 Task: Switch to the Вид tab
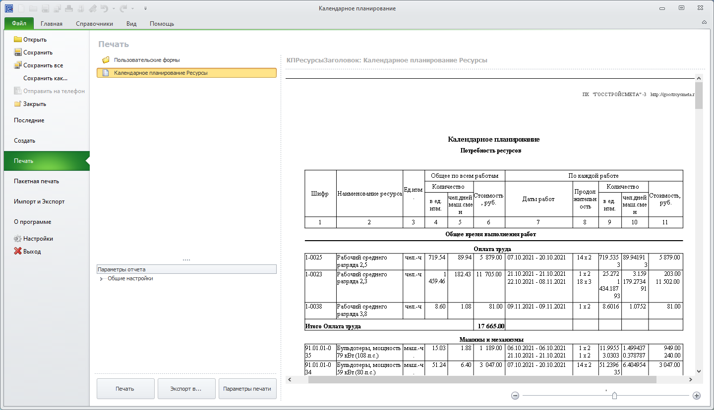pyautogui.click(x=131, y=24)
